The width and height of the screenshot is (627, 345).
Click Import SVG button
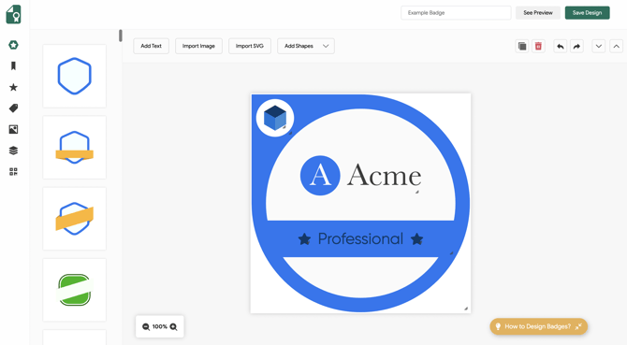pos(250,46)
